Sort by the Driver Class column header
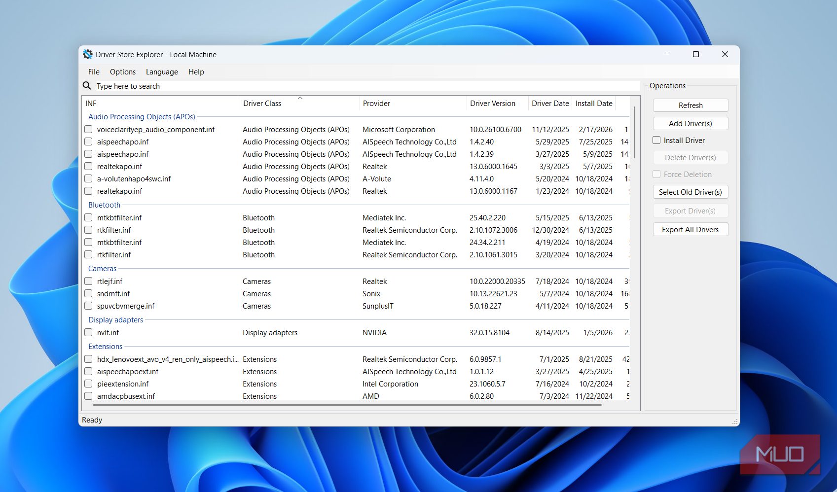The width and height of the screenshot is (837, 492). (x=299, y=104)
